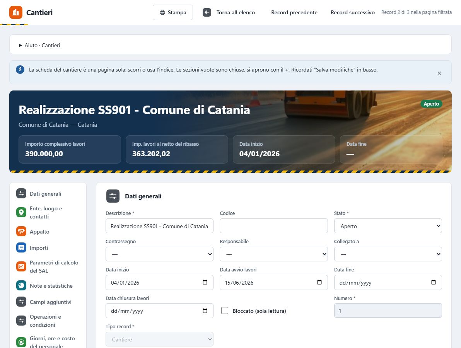Click the green Aperto status badge

(x=431, y=104)
